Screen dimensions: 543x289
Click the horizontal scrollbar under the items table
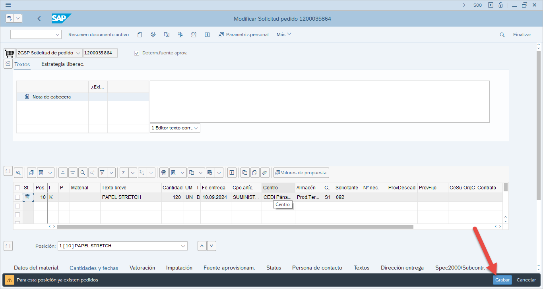click(235, 227)
